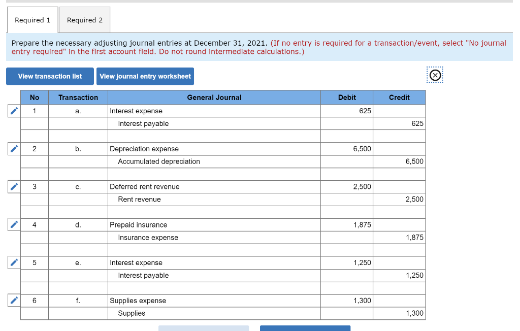The height and width of the screenshot is (331, 520).
Task: Select transaction label f.
Action: pos(78,301)
